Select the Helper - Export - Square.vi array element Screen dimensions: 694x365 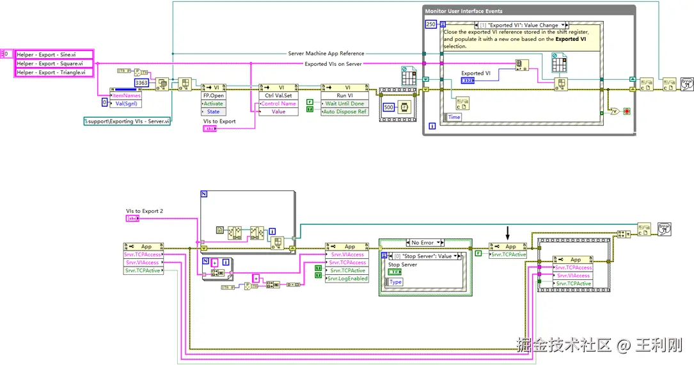(54, 63)
